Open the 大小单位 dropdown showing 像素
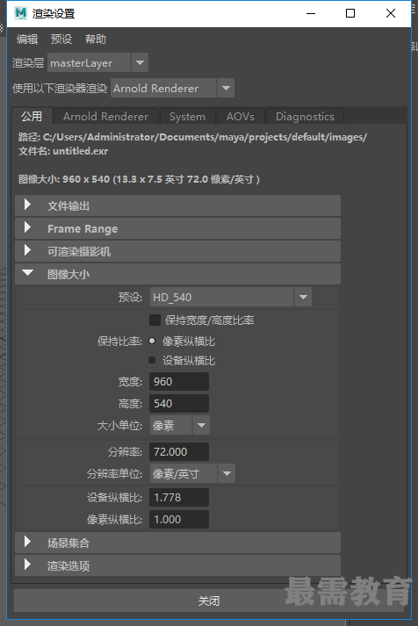The width and height of the screenshot is (418, 626). pos(180,425)
